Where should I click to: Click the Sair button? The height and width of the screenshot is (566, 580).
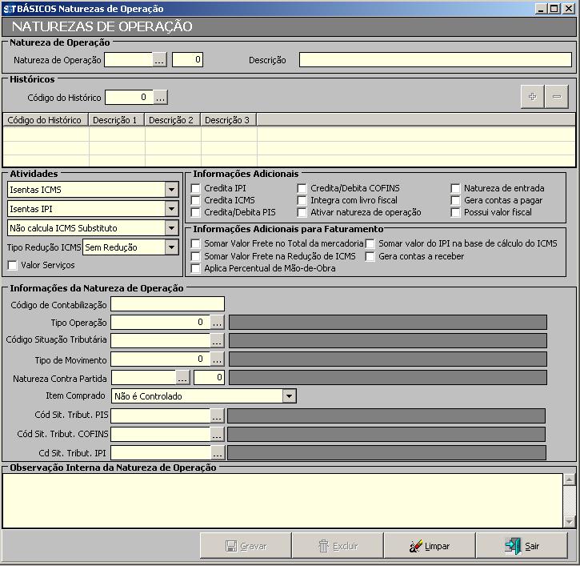[x=522, y=546]
